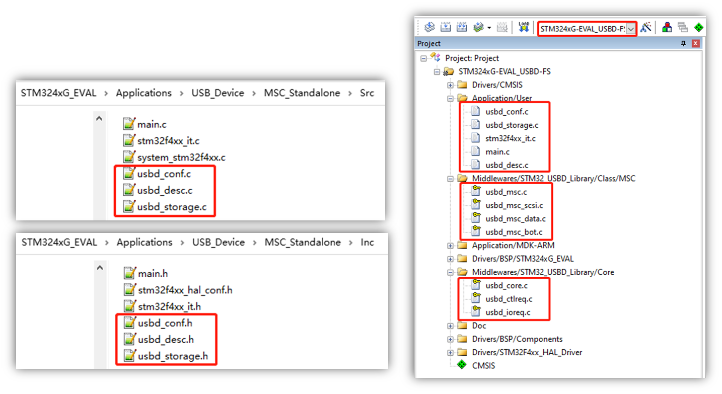Open Manage Run-Time Environment green diamond icon
The image size is (722, 394).
(699, 28)
